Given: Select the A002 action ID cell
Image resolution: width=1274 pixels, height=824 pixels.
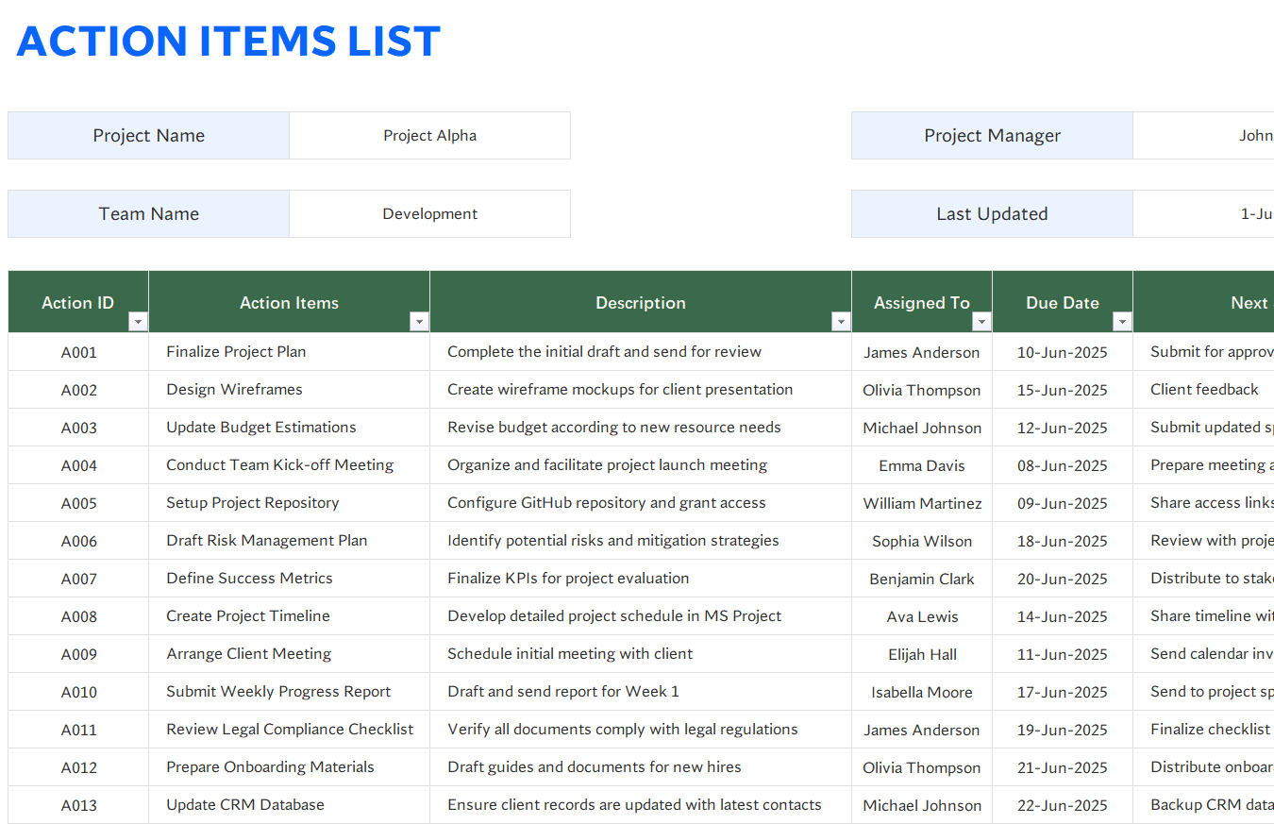Looking at the screenshot, I should [x=78, y=390].
